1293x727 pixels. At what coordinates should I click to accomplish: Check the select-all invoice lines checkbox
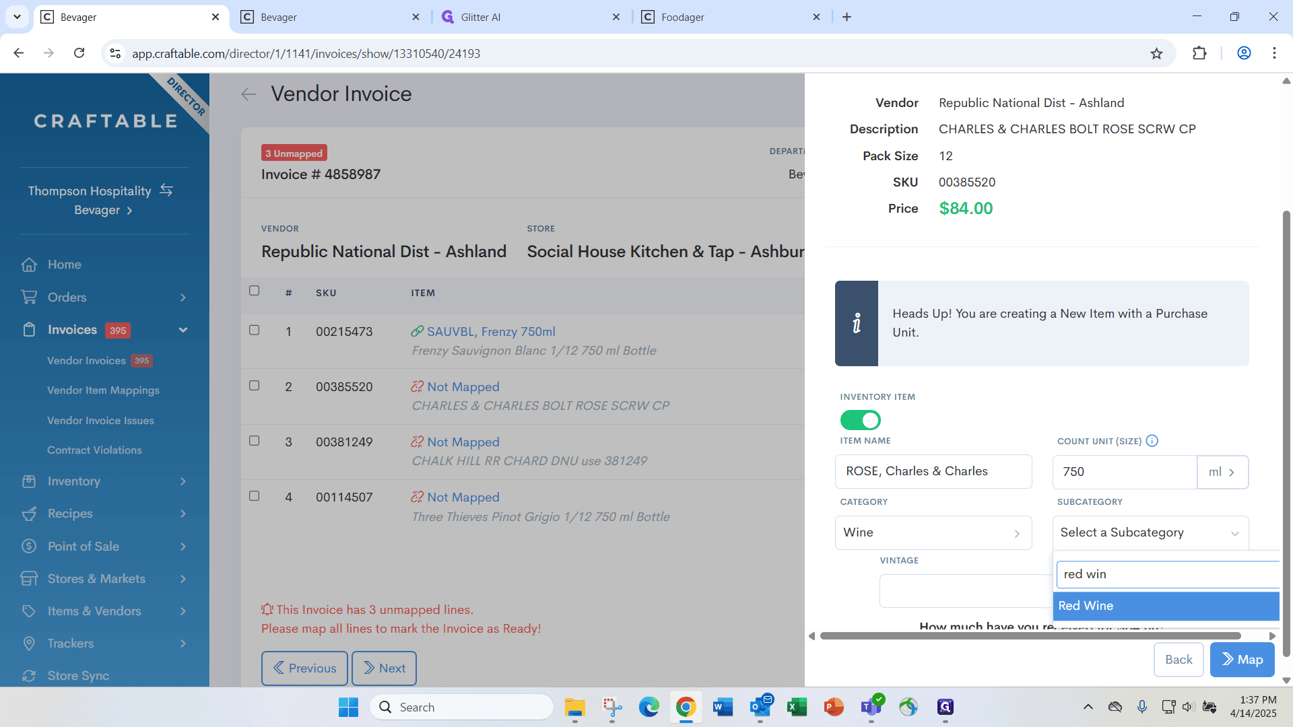[254, 291]
